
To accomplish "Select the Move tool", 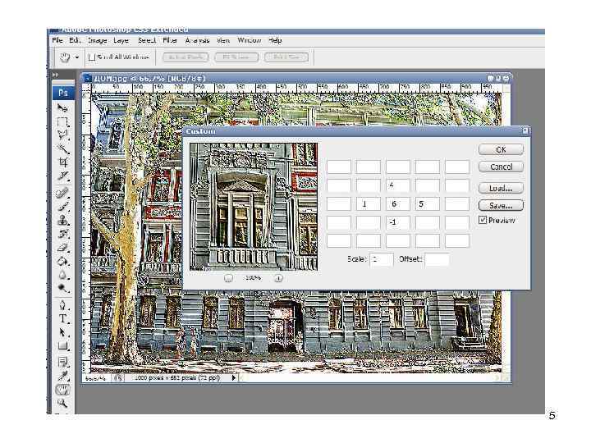I will [x=62, y=108].
